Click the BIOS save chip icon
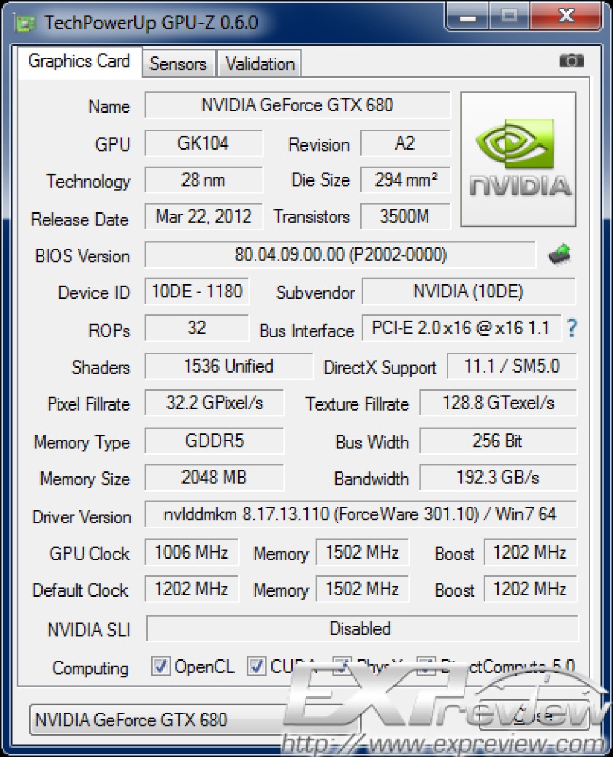Screen dimensions: 613x757 [559, 255]
